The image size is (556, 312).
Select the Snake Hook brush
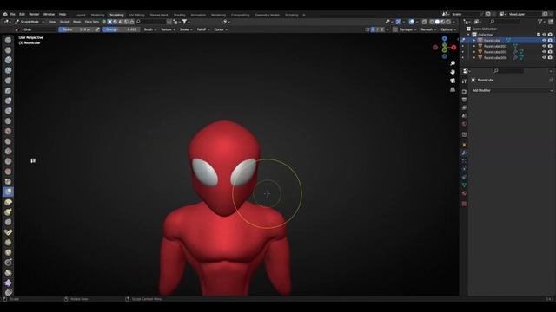point(8,211)
